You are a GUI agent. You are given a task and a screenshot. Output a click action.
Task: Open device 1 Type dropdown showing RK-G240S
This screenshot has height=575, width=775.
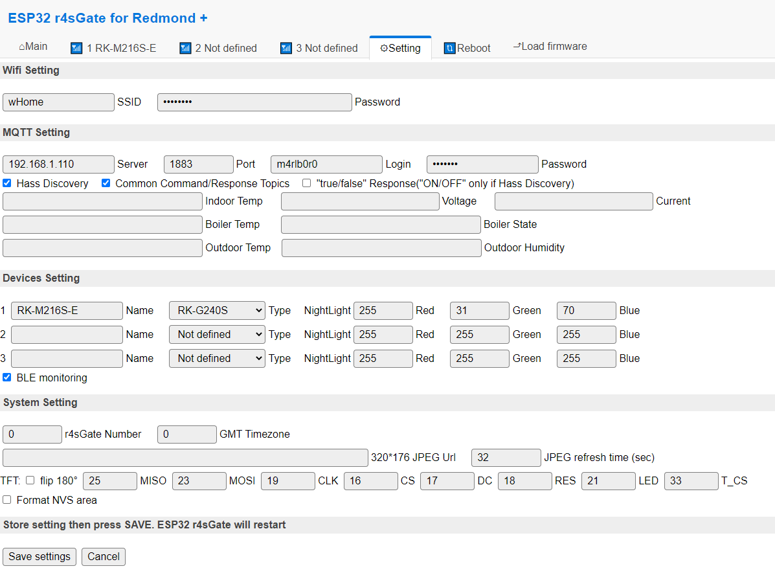pos(217,311)
